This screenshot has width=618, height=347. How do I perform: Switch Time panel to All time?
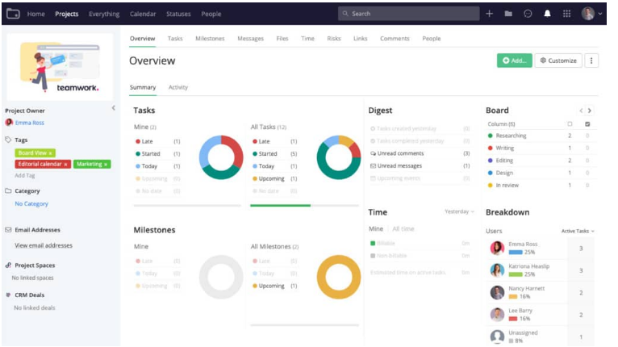tap(403, 229)
